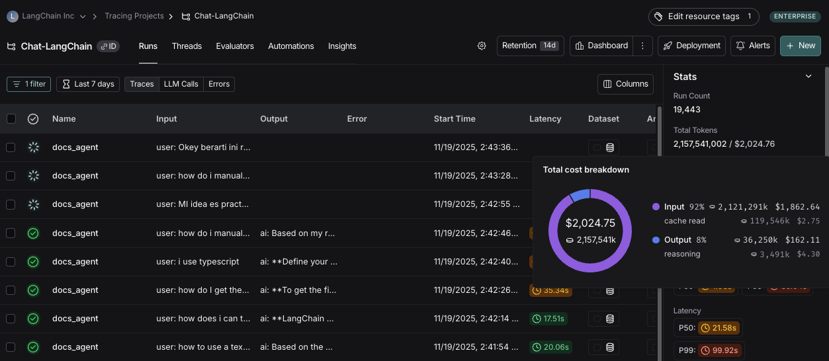This screenshot has width=829, height=361.
Task: Click dataset icon in 'how to use a tex...' row
Action: [x=610, y=346]
